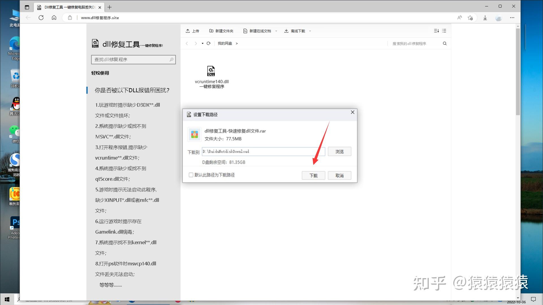Click the download path input field
The width and height of the screenshot is (543, 305).
tap(263, 152)
